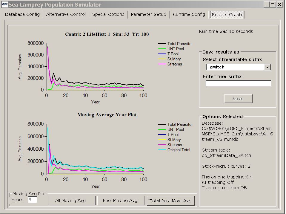
Task: Select the Results Graph tab
Action: pyautogui.click(x=227, y=14)
